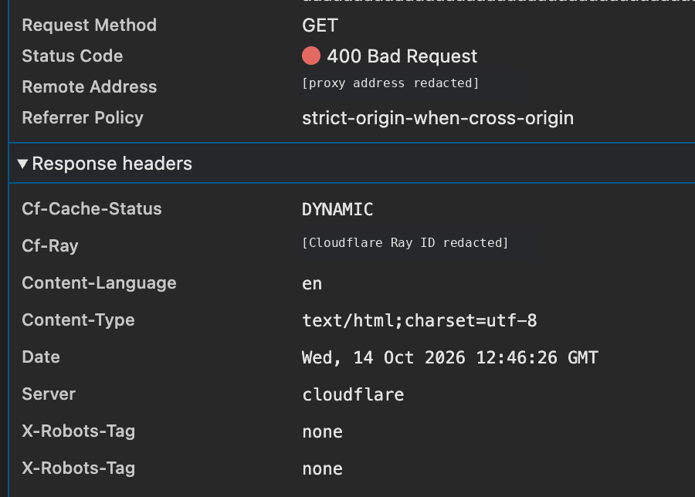Click the Content-Language header name
This screenshot has width=695, height=497.
click(x=100, y=283)
